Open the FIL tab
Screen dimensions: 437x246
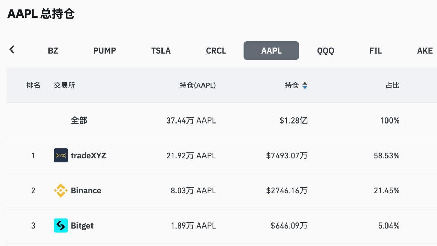[x=376, y=50]
